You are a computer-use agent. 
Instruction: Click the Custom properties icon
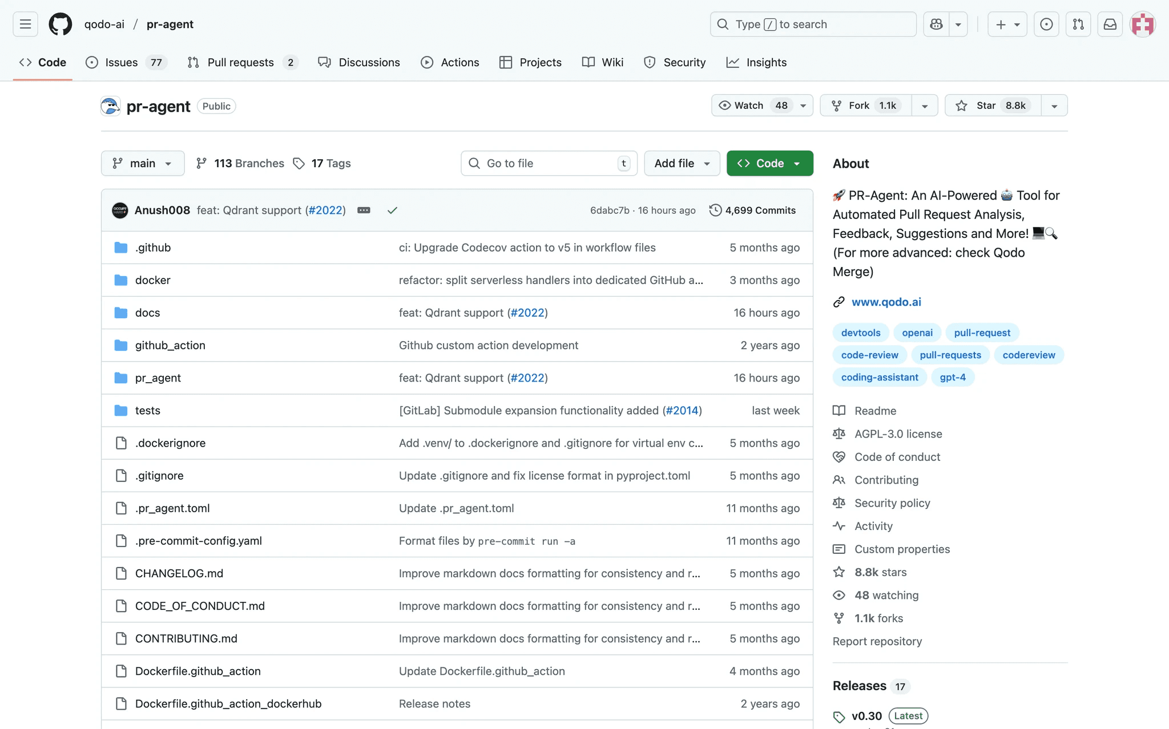(x=839, y=549)
